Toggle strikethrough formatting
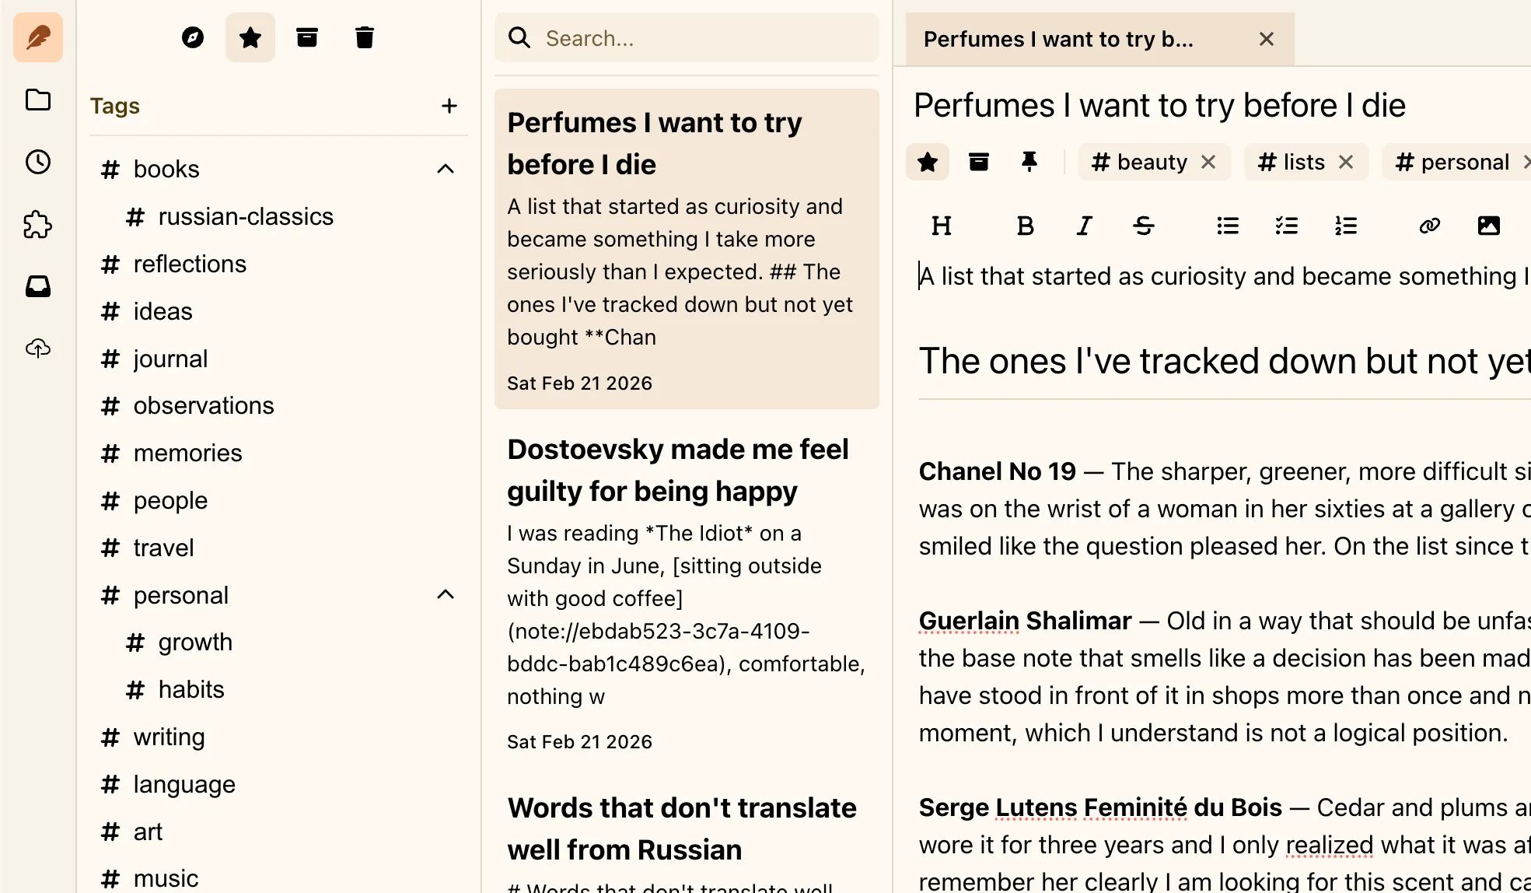The width and height of the screenshot is (1531, 893). pyautogui.click(x=1144, y=226)
